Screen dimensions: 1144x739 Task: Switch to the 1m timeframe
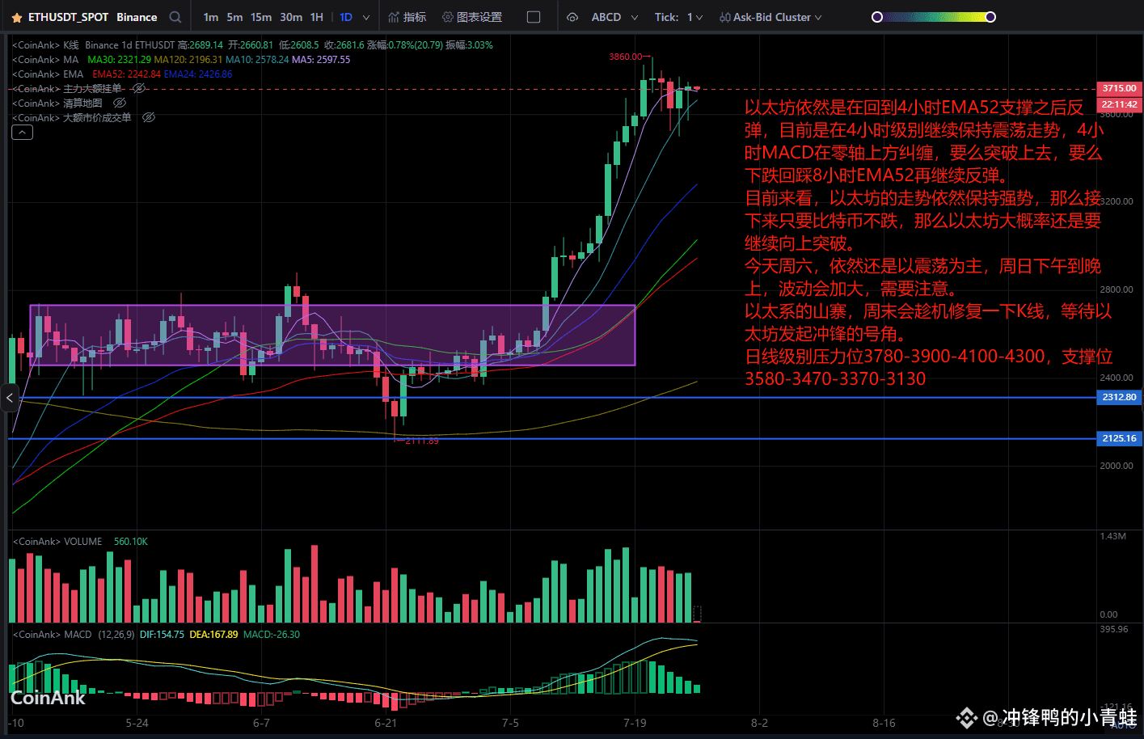point(211,17)
